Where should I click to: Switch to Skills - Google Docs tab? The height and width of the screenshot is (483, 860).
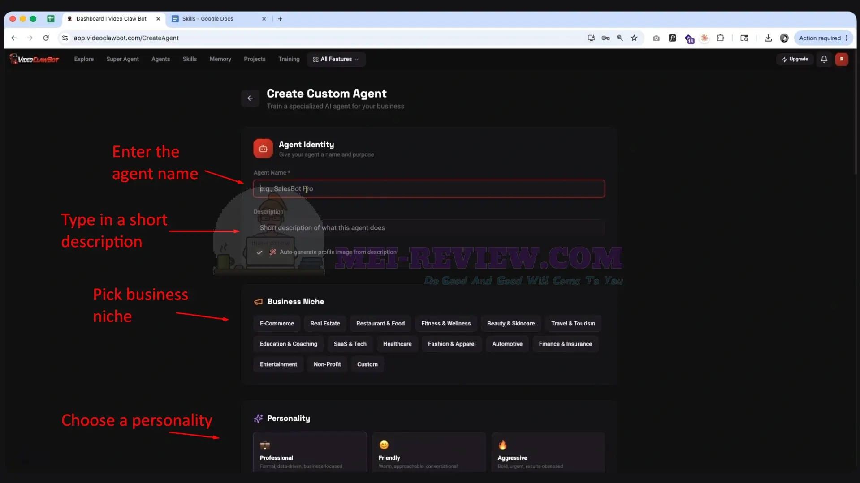click(219, 19)
